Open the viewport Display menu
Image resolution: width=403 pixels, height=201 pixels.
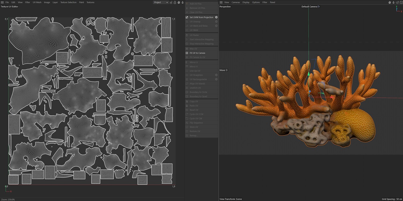tap(246, 2)
